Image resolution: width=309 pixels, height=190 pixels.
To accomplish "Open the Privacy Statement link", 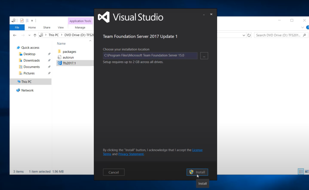I will point(131,154).
